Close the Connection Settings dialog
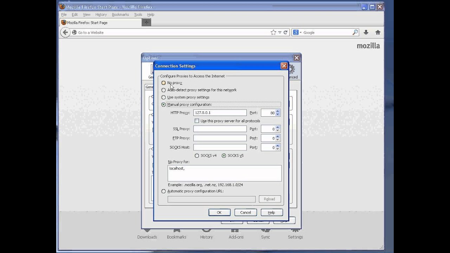The width and height of the screenshot is (450, 253). pos(284,66)
